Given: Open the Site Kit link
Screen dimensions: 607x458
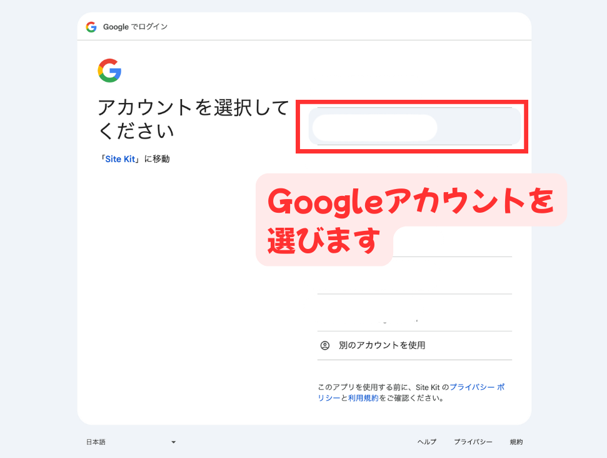Looking at the screenshot, I should [x=121, y=159].
